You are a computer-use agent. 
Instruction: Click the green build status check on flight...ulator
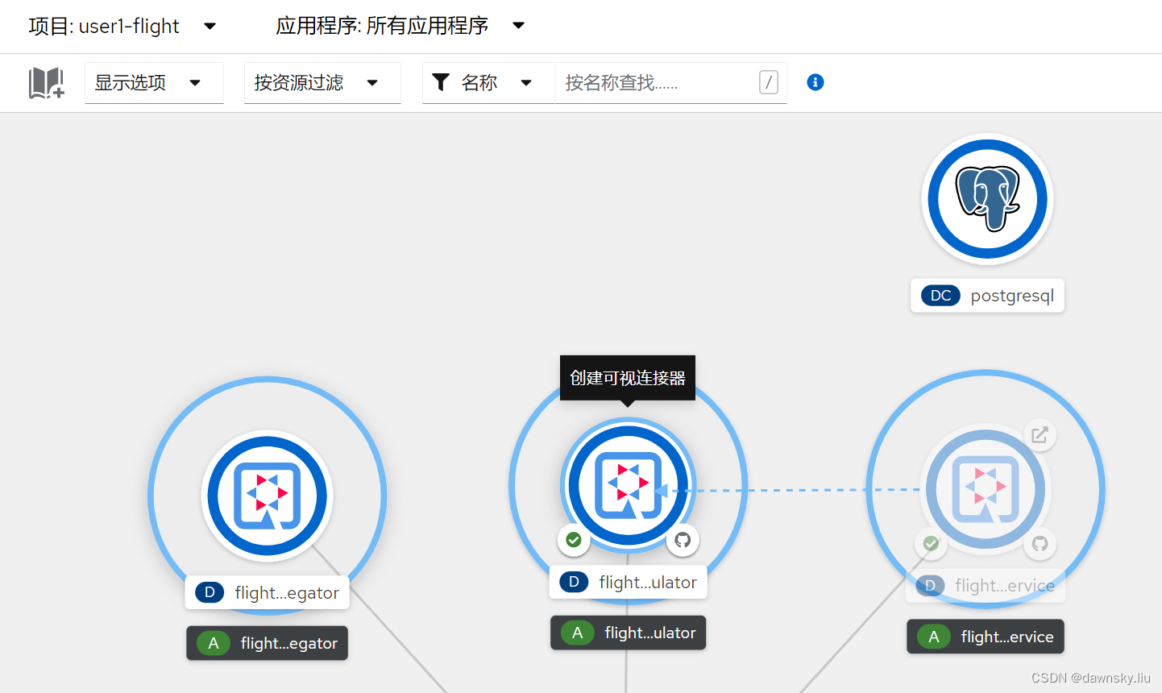[574, 540]
